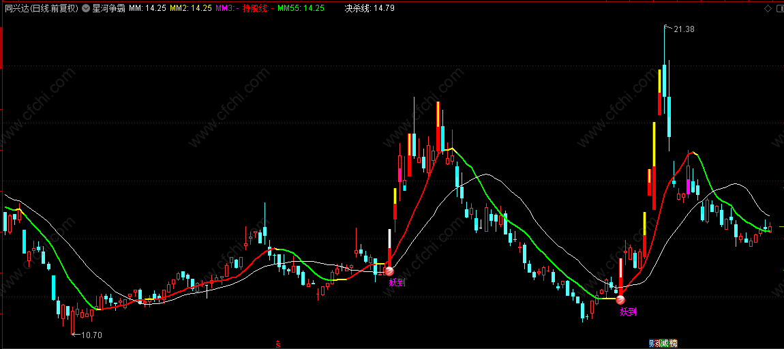Viewport: 784px width, 349px height.
Task: Select the white MM: 14.25 indicator label
Action: point(147,8)
